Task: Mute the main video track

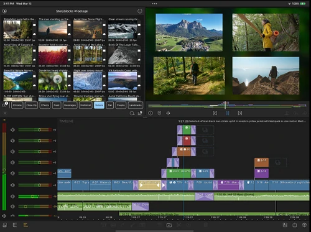Action: click(12, 185)
